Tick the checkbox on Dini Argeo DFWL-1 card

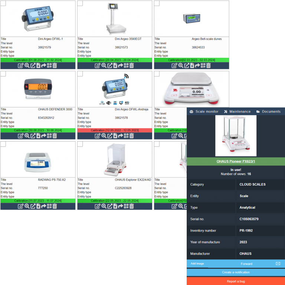point(3,3)
